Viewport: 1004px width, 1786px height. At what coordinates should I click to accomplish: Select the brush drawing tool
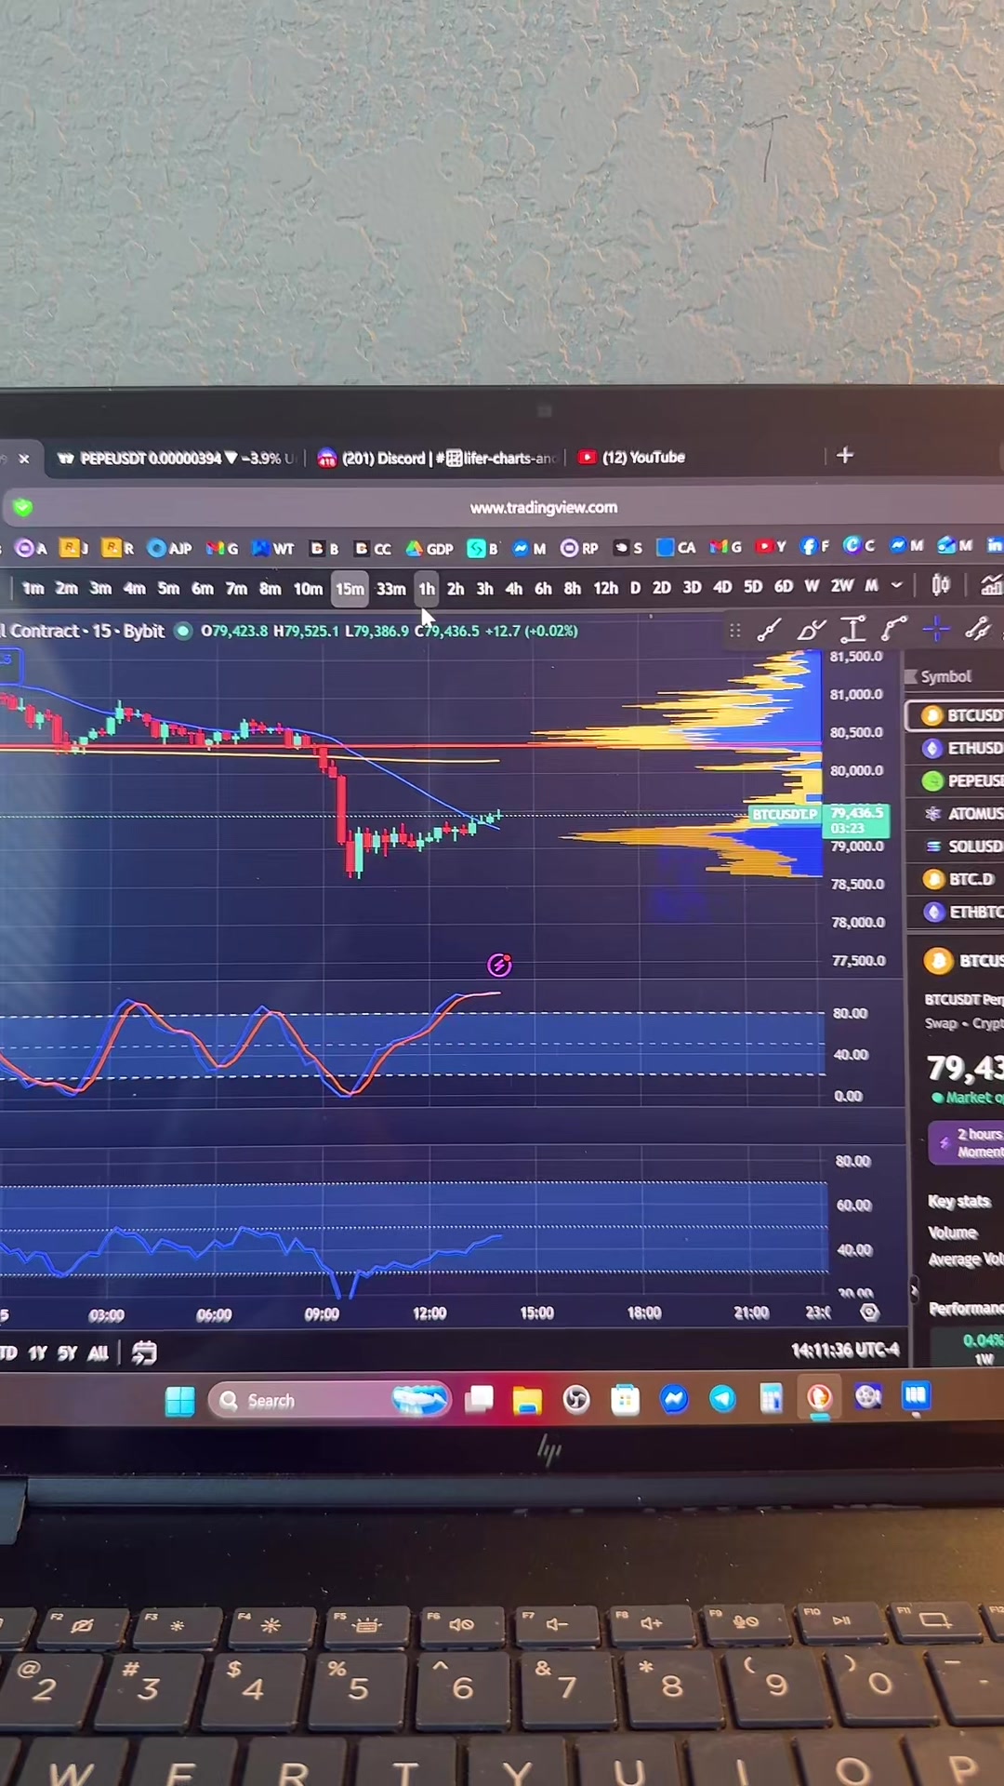click(811, 631)
